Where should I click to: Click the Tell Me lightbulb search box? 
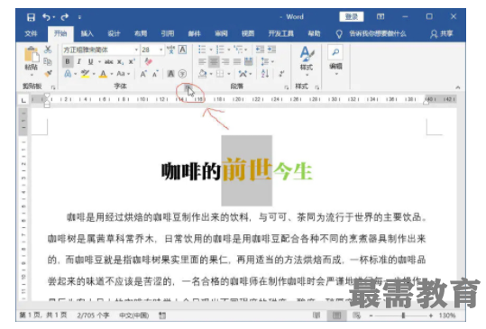[371, 33]
